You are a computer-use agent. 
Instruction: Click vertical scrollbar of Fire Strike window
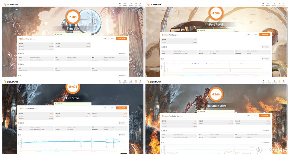(x=144, y=119)
